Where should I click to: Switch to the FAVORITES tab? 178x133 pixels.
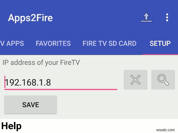coord(53,43)
